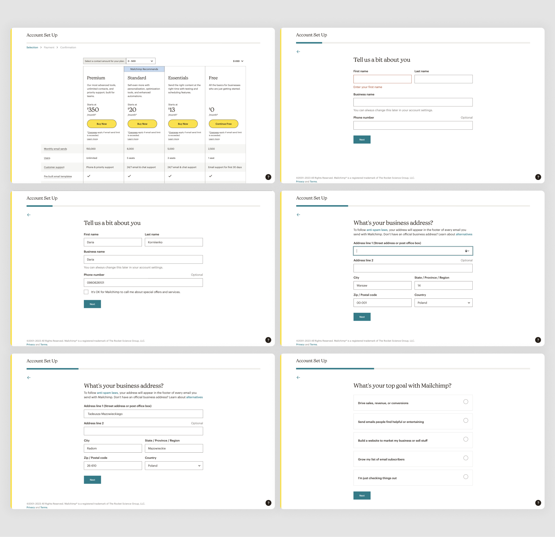The image size is (555, 537).
Task: Click the empty Phone number field
Action: [413, 125]
